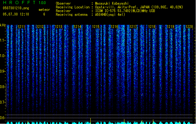Click the 1212 time marker
Screen dimensions: 196x124
point(40,27)
